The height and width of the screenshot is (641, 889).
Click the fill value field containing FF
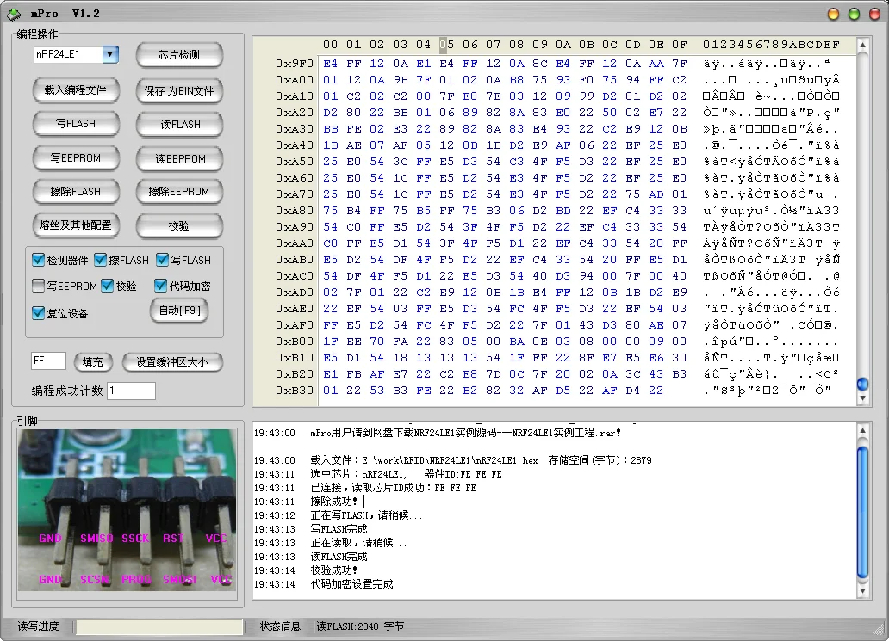tap(48, 361)
